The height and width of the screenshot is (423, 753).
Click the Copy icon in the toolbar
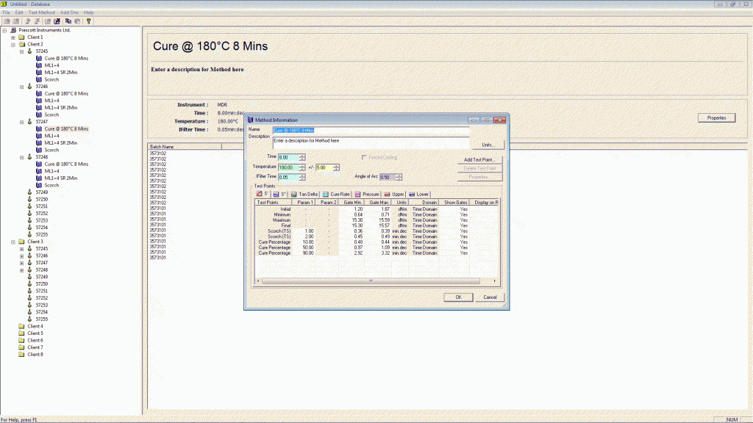click(68, 21)
